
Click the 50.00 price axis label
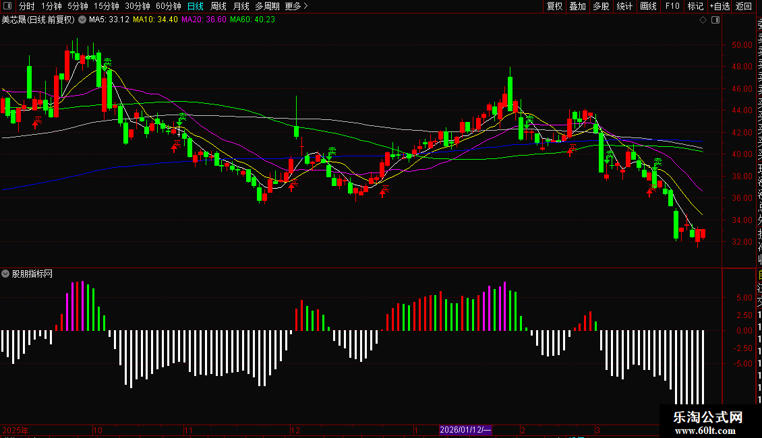(742, 45)
